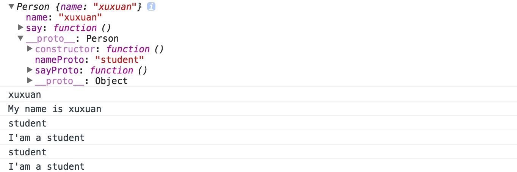Select the nameProto: "student" property
The height and width of the screenshot is (172, 517).
click(89, 60)
